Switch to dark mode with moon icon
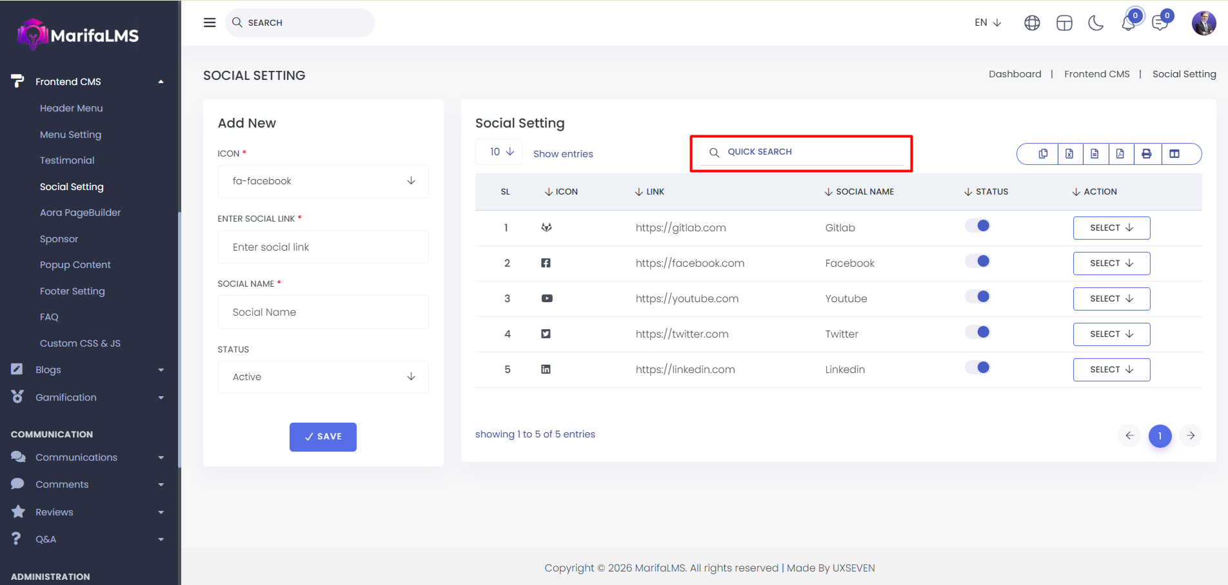The width and height of the screenshot is (1228, 585). pos(1095,23)
